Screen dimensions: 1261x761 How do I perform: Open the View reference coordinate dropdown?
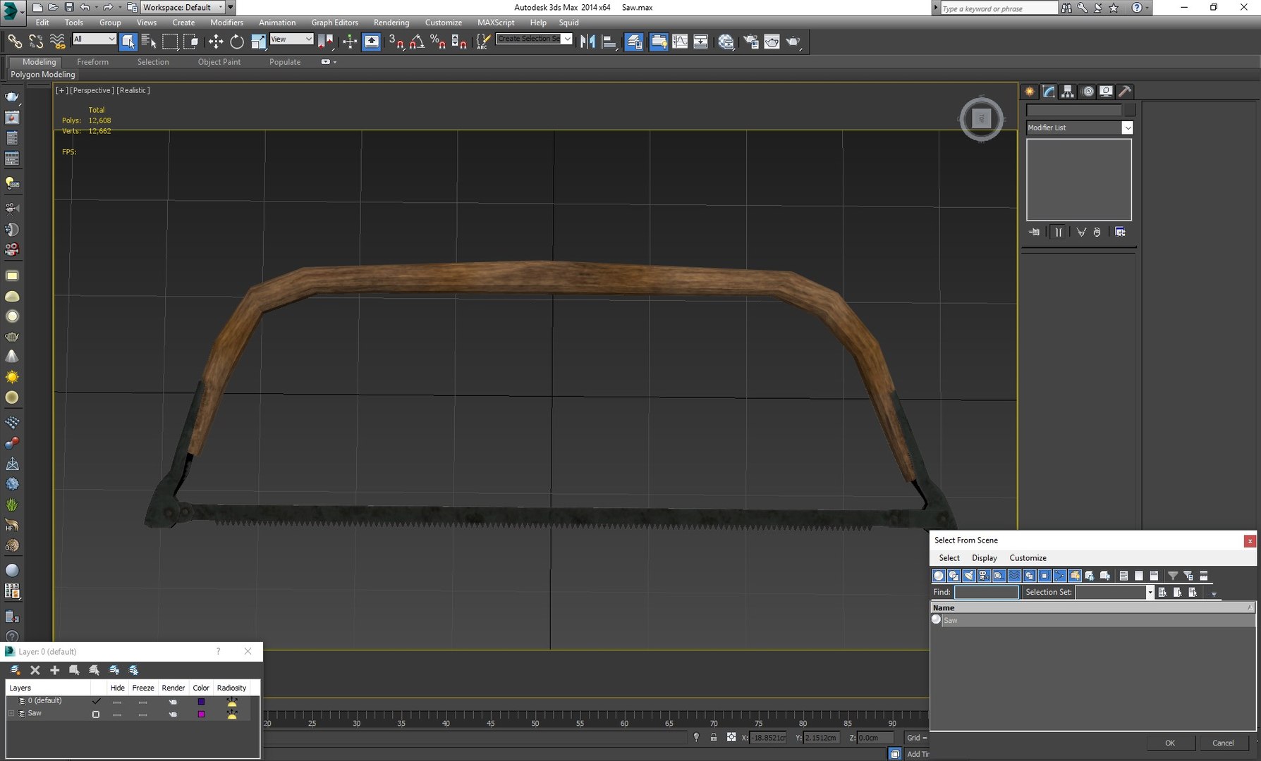pyautogui.click(x=291, y=39)
